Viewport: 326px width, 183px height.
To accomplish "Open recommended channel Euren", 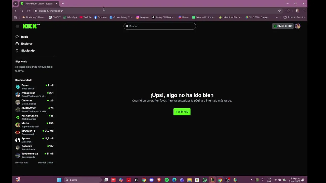I will click(x=34, y=87).
